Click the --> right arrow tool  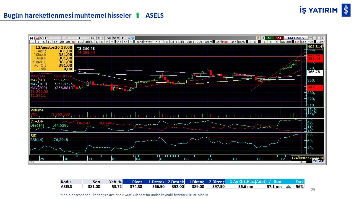coord(155,42)
